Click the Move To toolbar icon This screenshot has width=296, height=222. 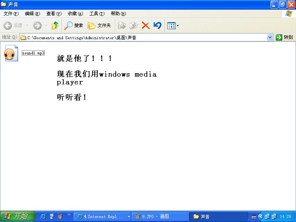[122, 26]
